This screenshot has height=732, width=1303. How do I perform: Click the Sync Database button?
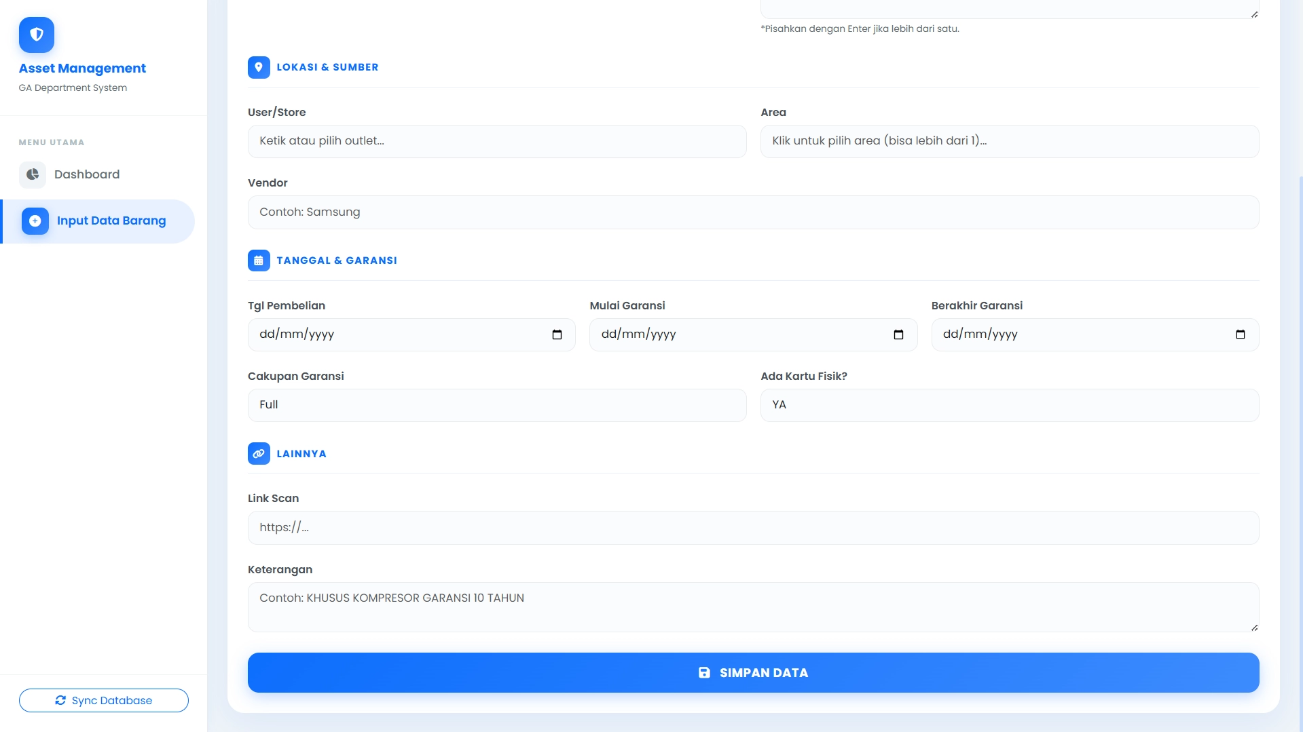(x=104, y=700)
